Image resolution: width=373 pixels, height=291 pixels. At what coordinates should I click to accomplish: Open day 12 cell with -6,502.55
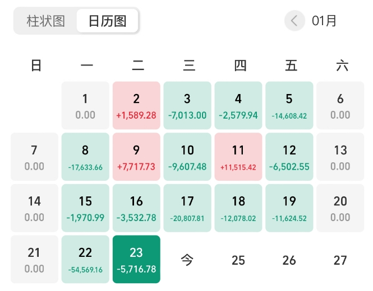[x=289, y=157]
